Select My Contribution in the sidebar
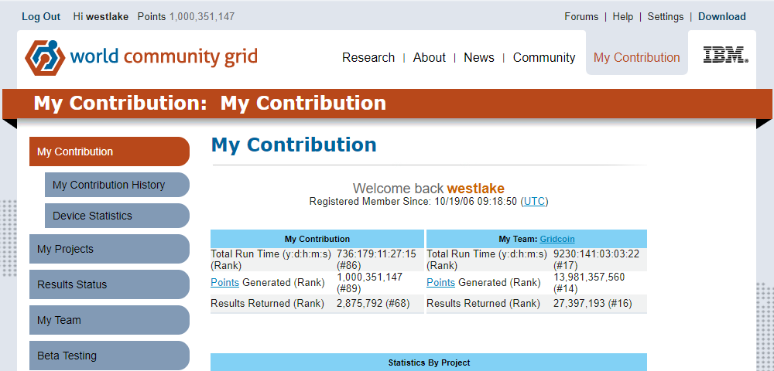774x371 pixels. point(110,151)
